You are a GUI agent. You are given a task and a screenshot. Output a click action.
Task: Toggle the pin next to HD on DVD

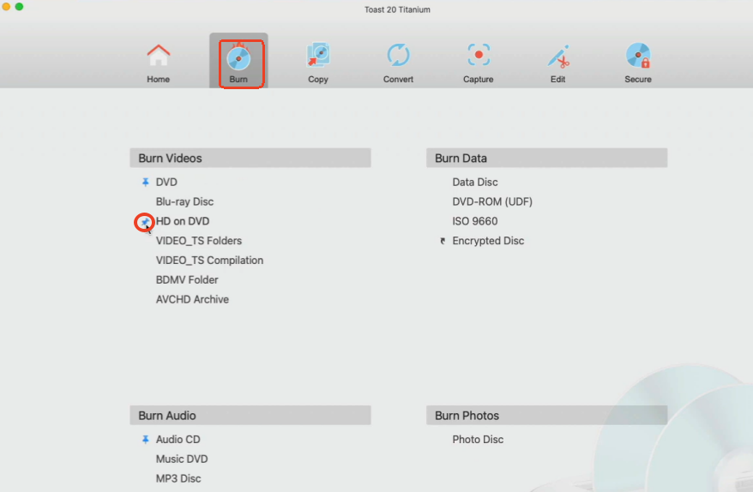point(145,222)
